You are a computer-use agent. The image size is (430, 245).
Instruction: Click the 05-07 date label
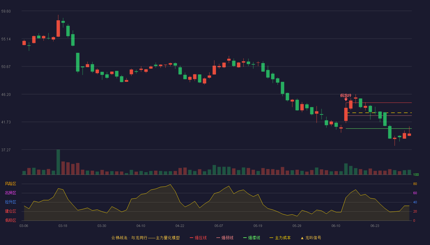tap(219, 226)
